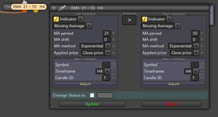Open Right Operand Moving Average dropdown
This screenshot has width=218, height=117.
point(177,26)
